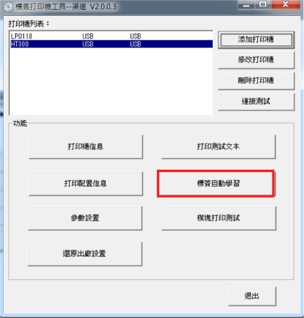Click 打印配置信息 button
Screen dimensions: 304x318
pos(86,184)
